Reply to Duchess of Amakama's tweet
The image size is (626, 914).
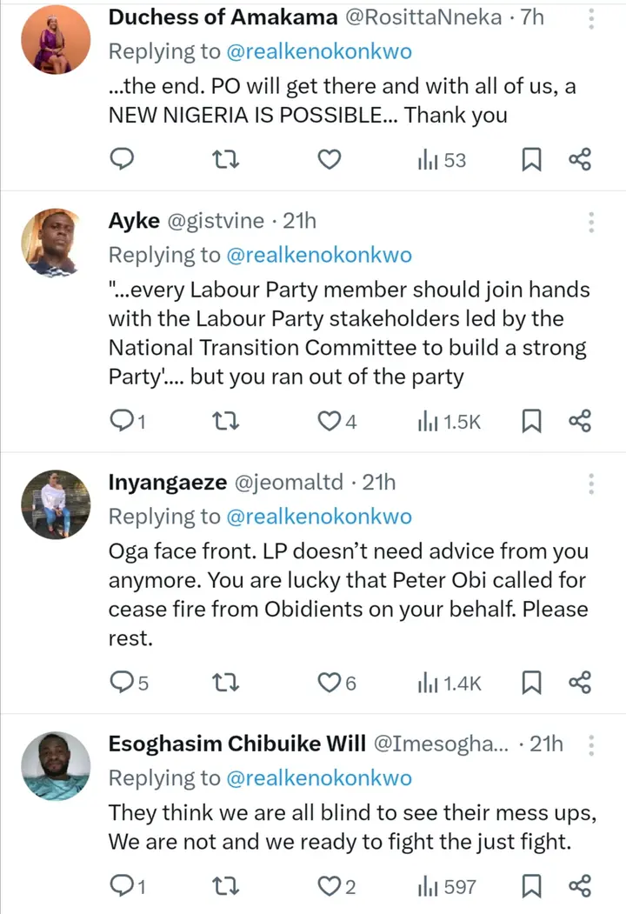(124, 159)
